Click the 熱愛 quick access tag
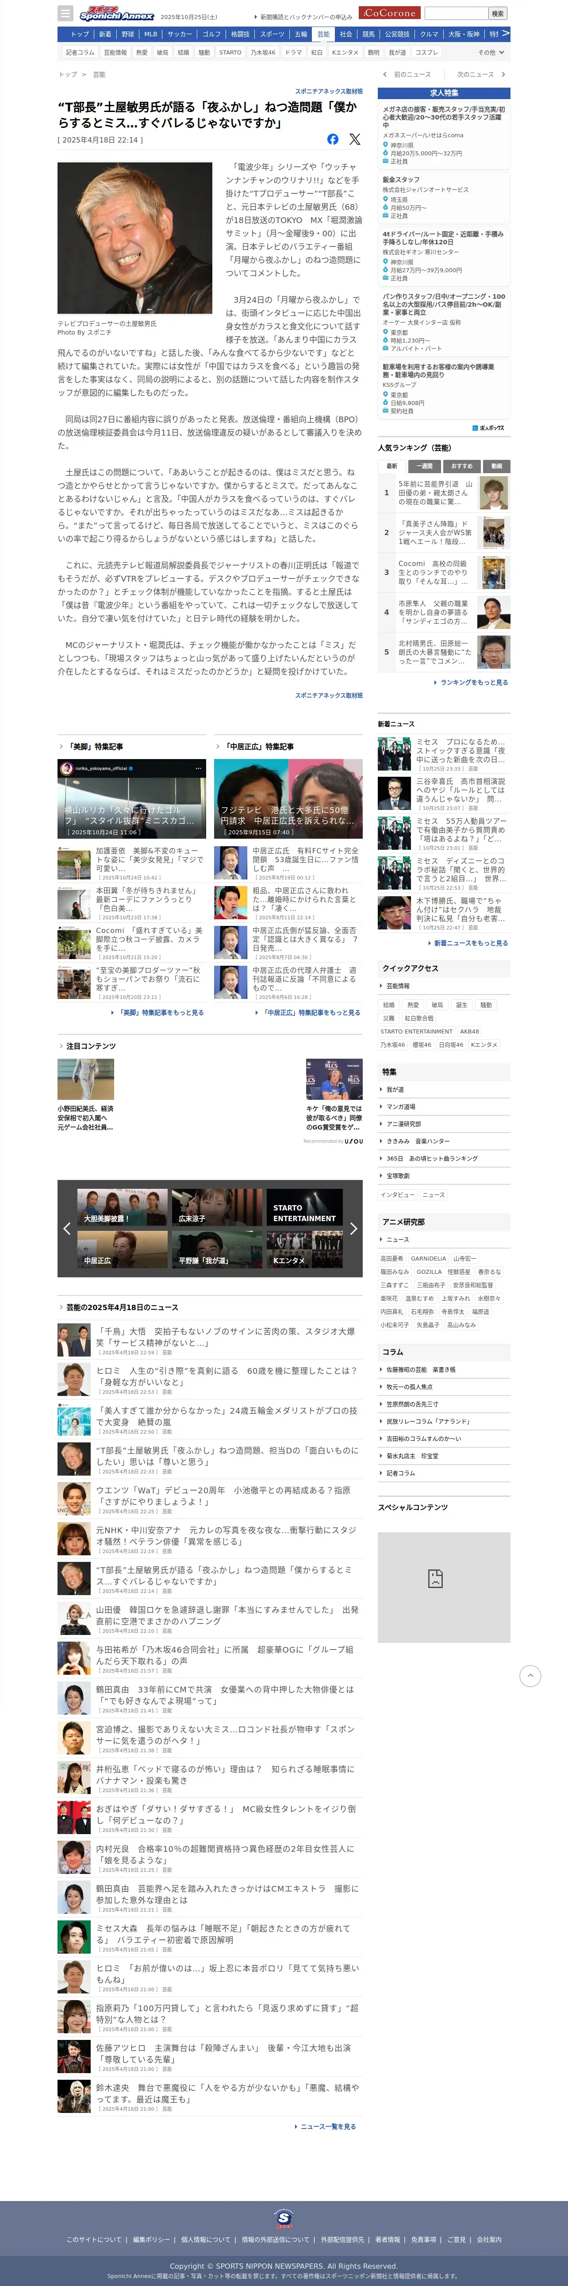 pyautogui.click(x=414, y=1006)
